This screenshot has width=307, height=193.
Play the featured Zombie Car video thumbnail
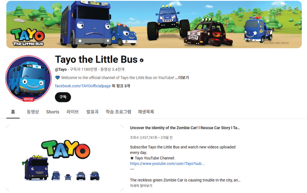pyautogui.click(x=65, y=158)
